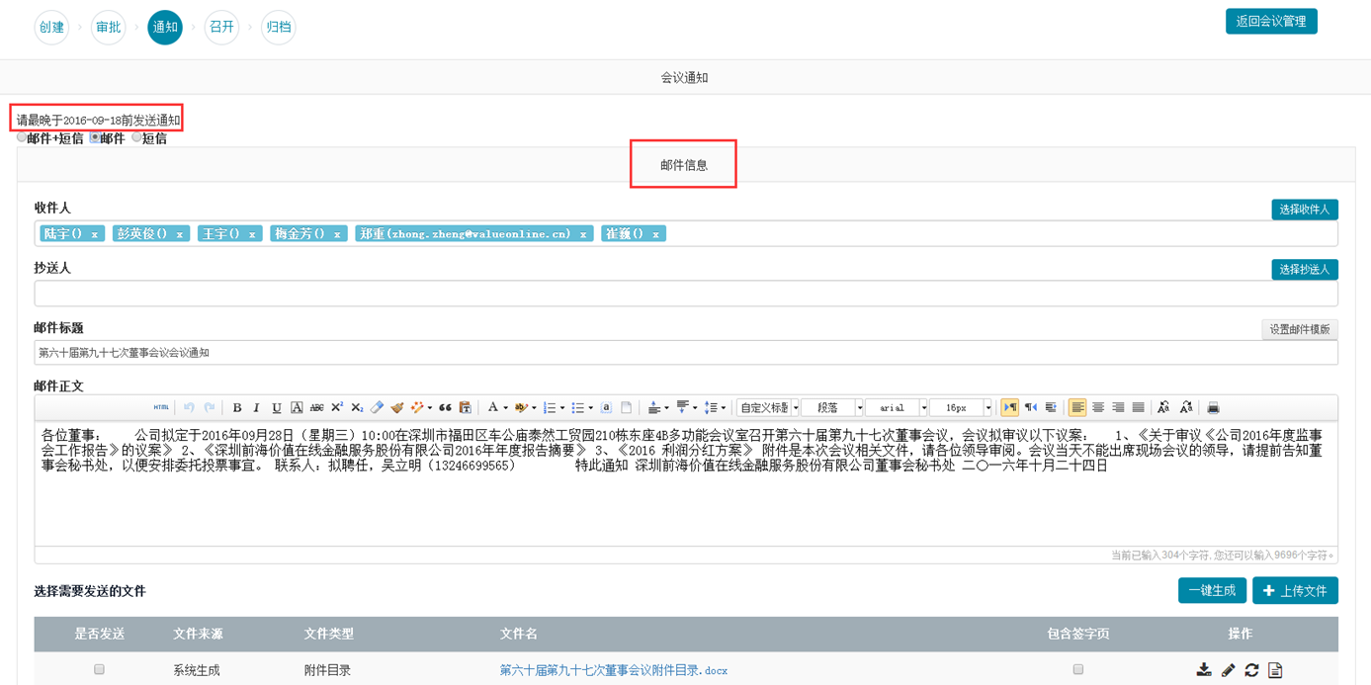Set text direction right-to-left
Viewport: 1371px width, 685px height.
(x=1030, y=407)
